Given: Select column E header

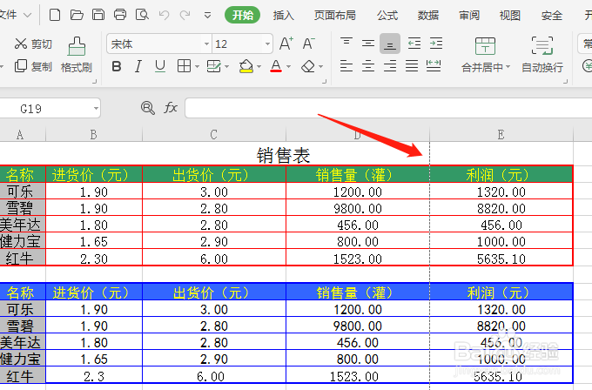Looking at the screenshot, I should click(x=501, y=134).
